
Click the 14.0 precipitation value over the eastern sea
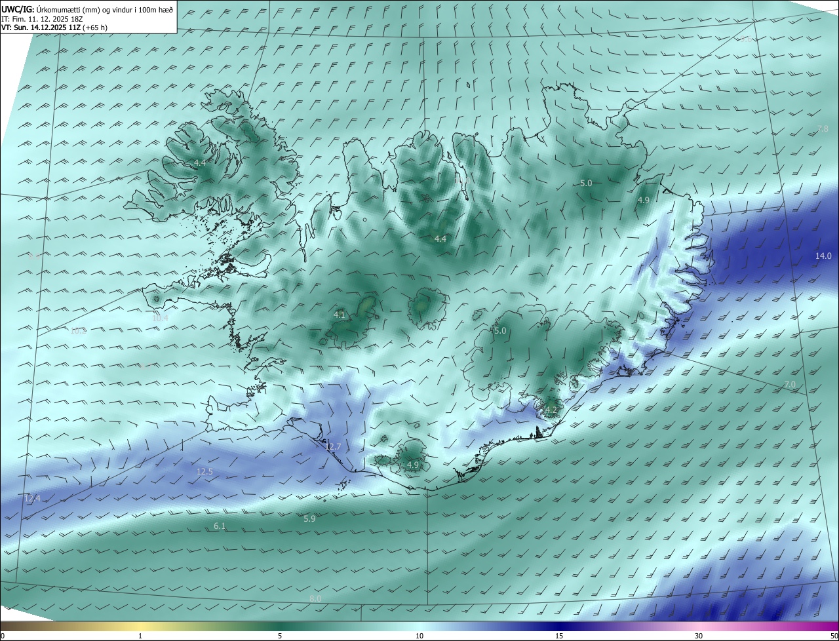[823, 256]
